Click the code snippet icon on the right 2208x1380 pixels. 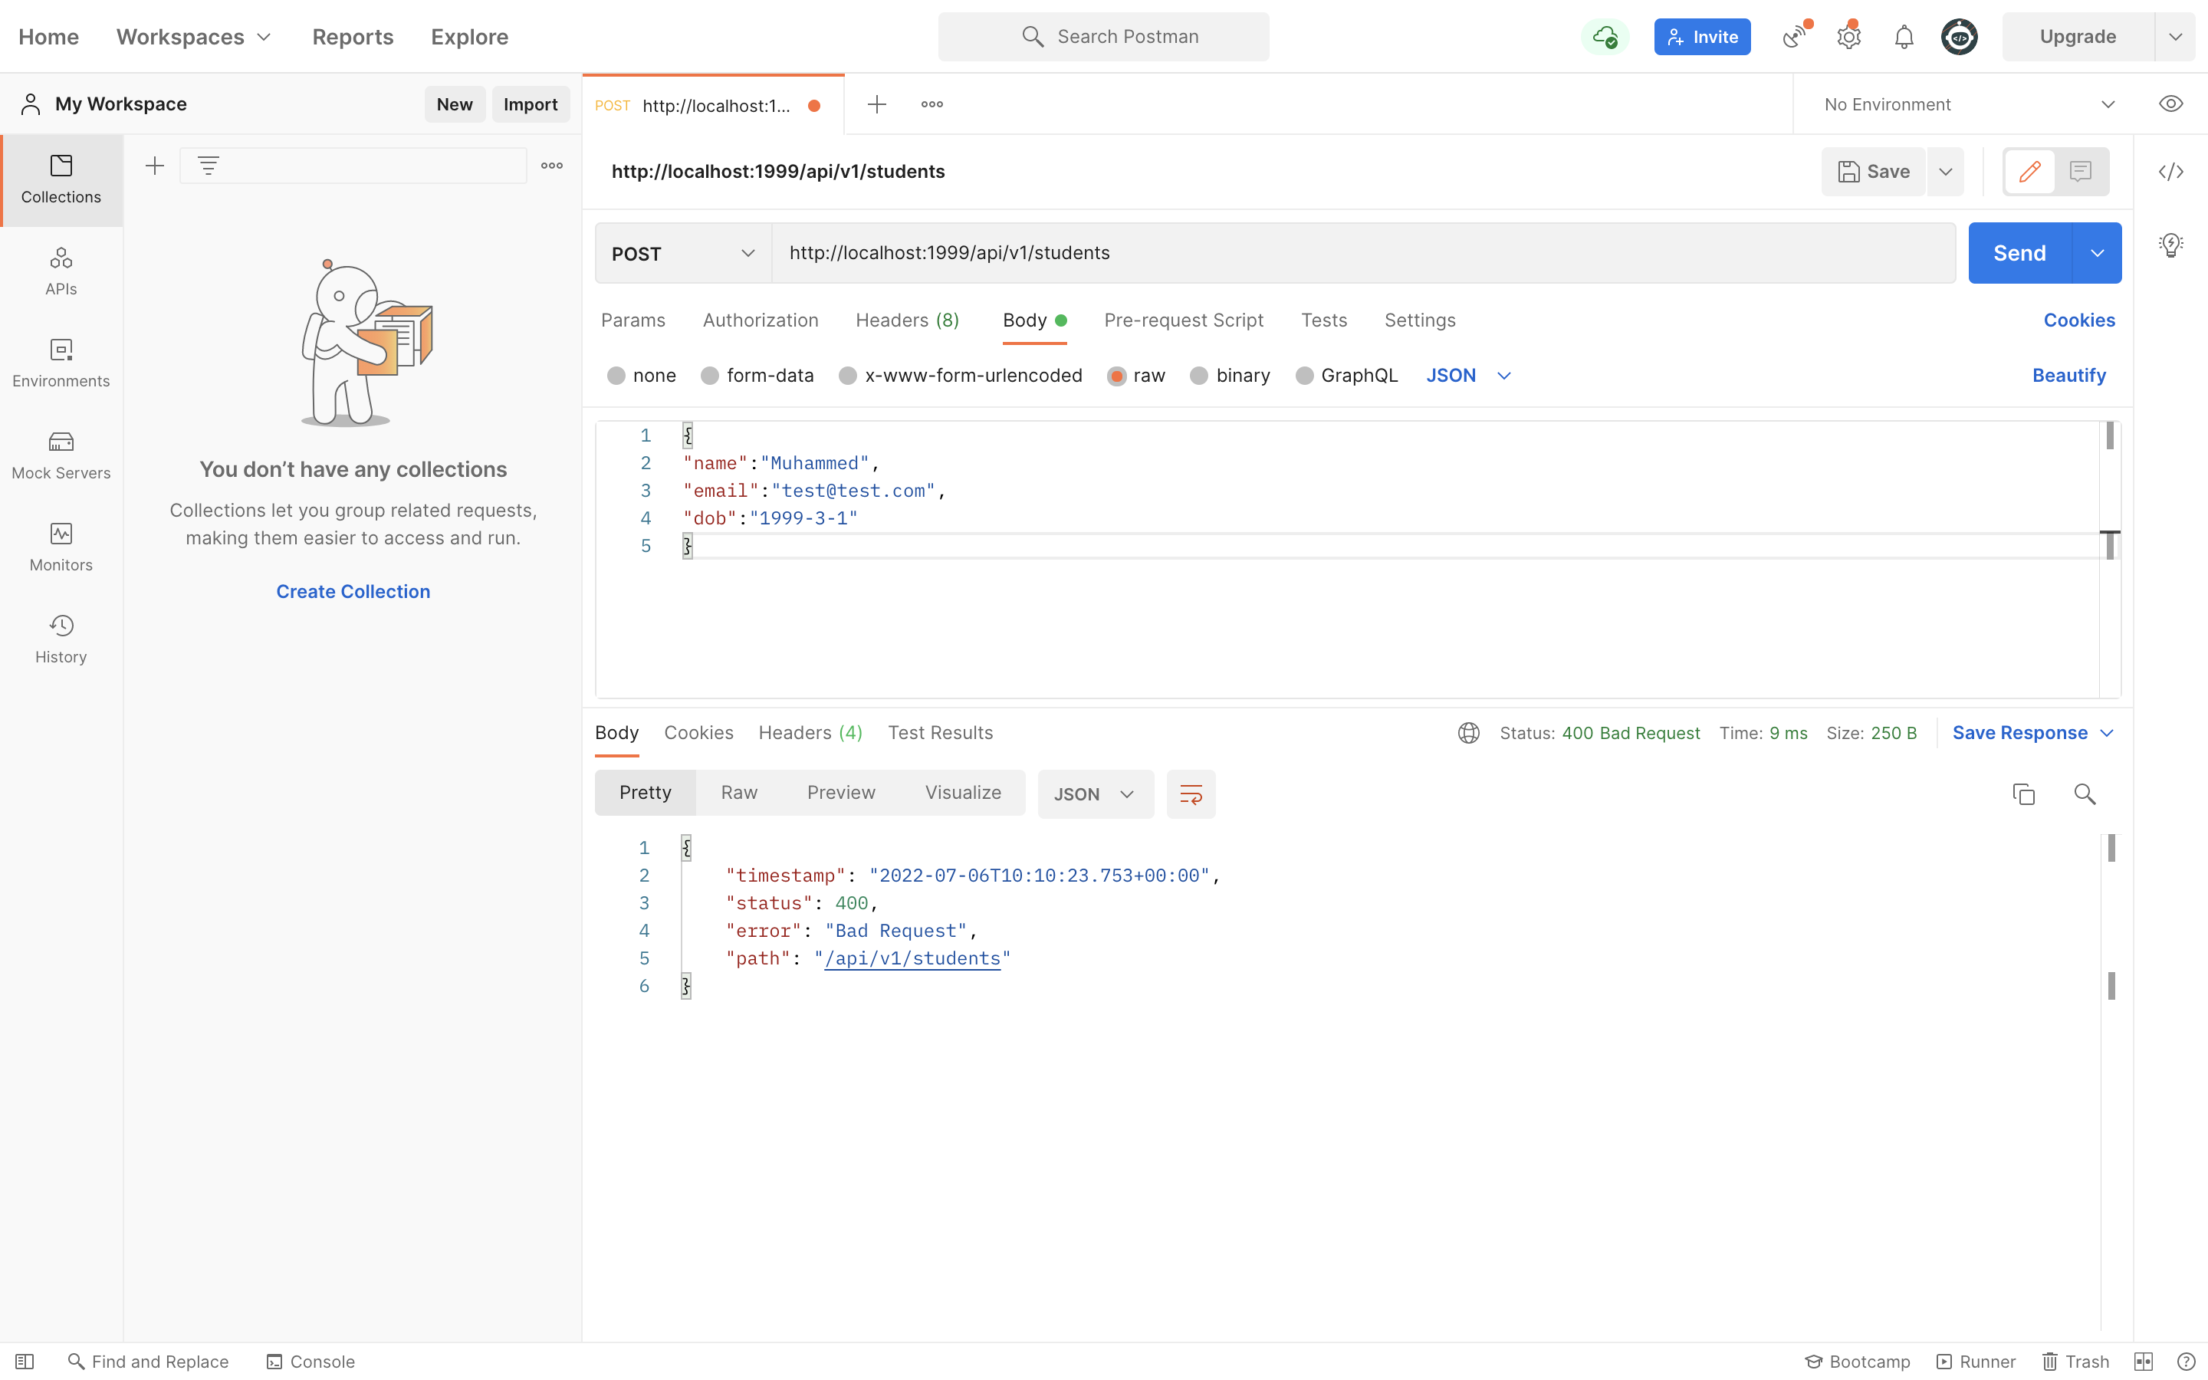2171,170
